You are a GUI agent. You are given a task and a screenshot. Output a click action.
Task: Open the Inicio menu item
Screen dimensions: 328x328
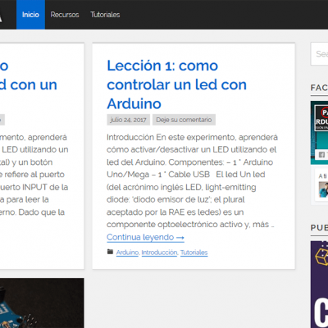tap(30, 15)
